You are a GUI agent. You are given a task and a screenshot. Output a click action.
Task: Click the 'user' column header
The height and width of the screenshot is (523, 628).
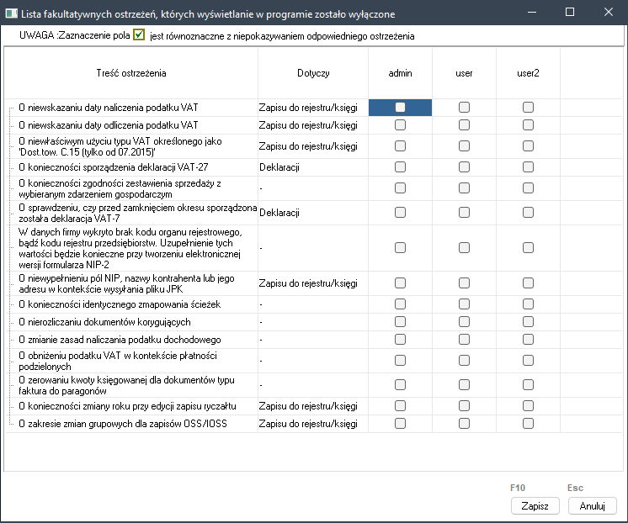tap(464, 73)
